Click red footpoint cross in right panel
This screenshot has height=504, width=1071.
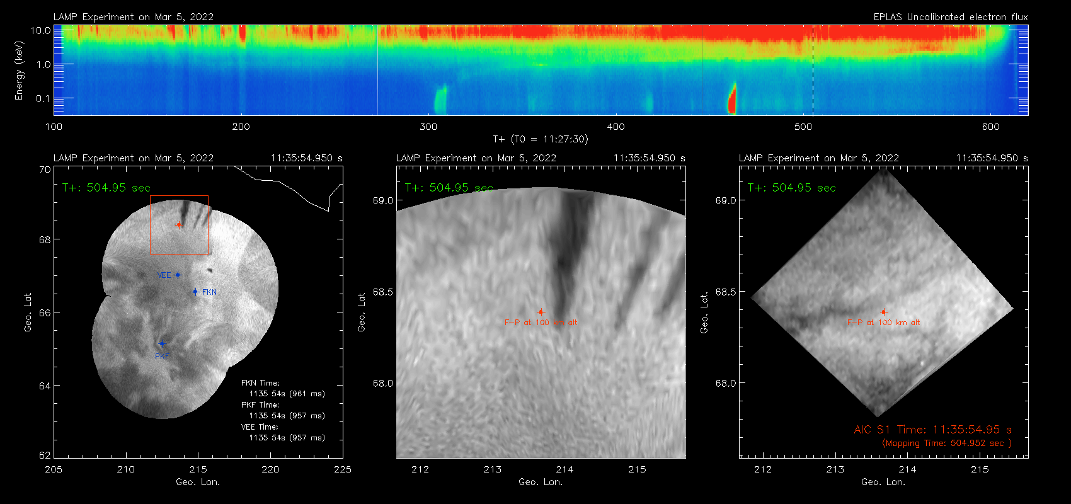pyautogui.click(x=883, y=312)
